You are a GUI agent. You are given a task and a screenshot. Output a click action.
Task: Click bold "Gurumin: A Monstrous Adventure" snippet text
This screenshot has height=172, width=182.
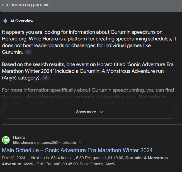(146, 158)
